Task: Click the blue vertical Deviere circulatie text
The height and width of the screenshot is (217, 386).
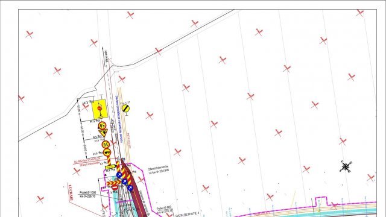Action: [x=119, y=119]
